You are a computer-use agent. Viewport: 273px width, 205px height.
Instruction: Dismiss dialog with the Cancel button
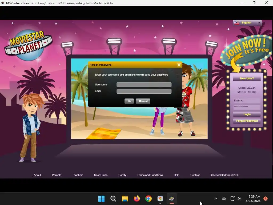143,101
